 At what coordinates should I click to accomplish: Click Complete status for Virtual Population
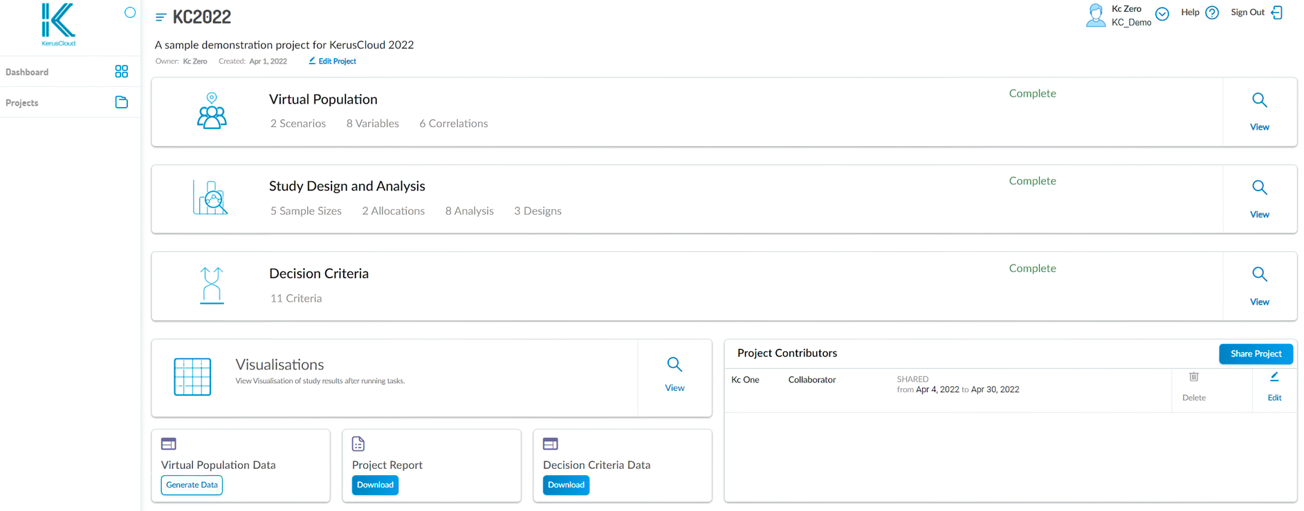(x=1032, y=93)
